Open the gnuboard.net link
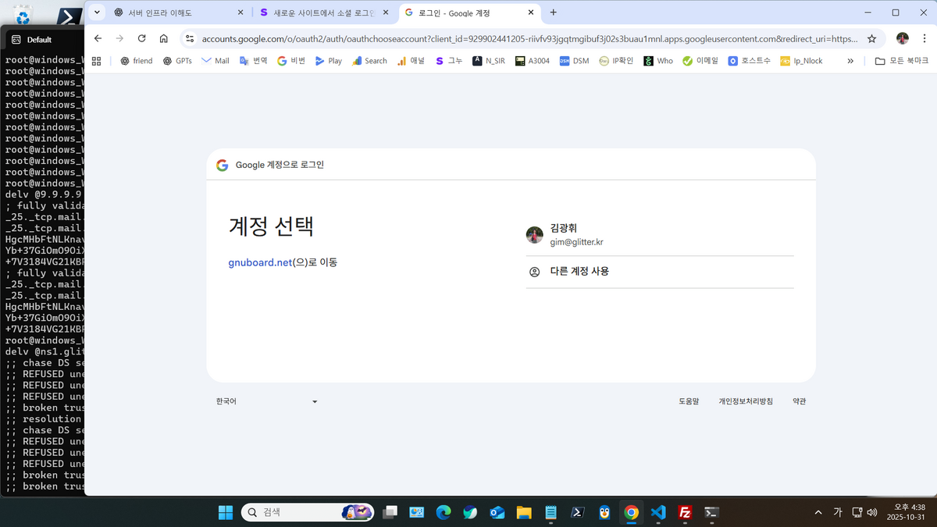The height and width of the screenshot is (527, 937). pos(259,262)
